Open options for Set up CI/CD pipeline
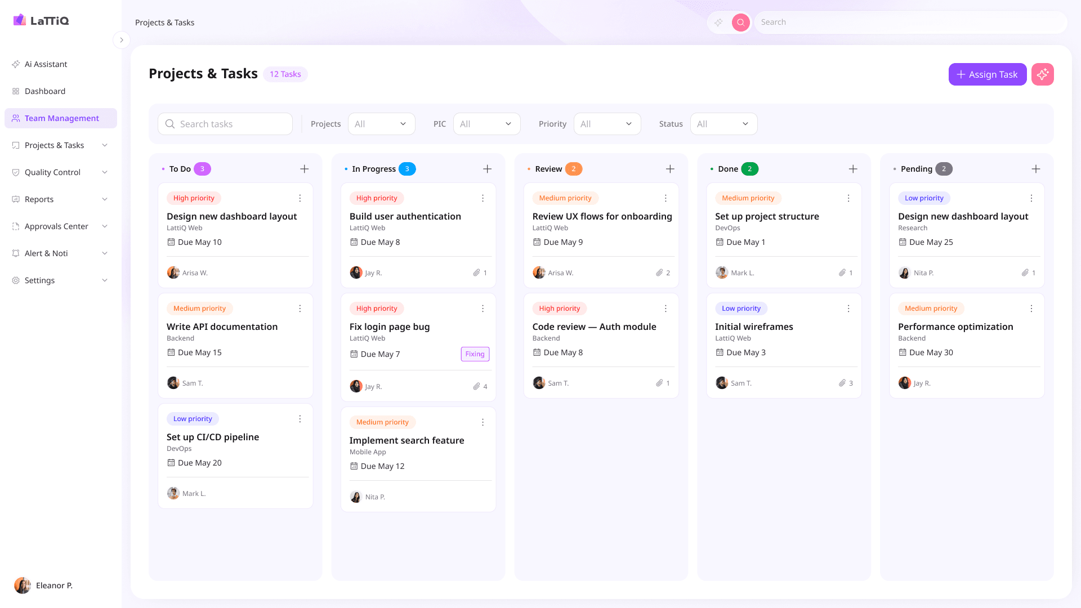Image resolution: width=1081 pixels, height=608 pixels. [x=300, y=419]
